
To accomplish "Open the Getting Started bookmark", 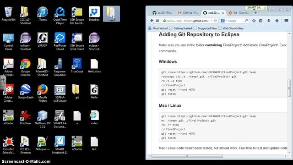I will (181, 28).
